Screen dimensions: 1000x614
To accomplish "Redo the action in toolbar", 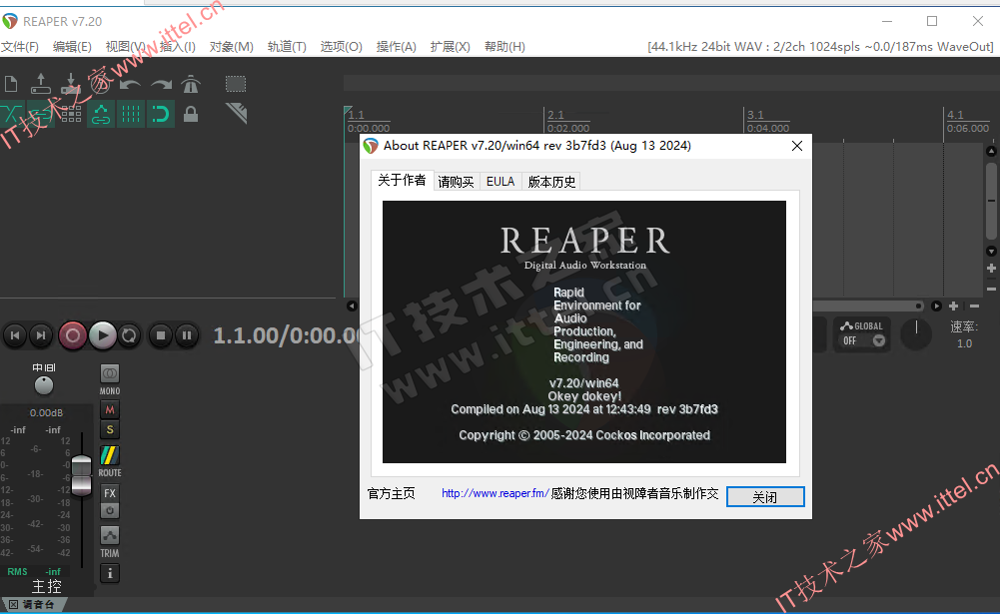I will tap(161, 84).
